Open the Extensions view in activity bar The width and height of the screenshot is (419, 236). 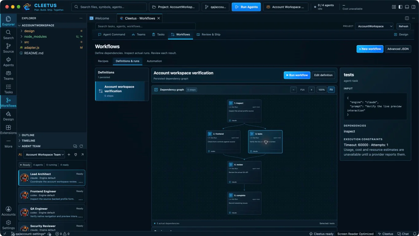point(8,129)
